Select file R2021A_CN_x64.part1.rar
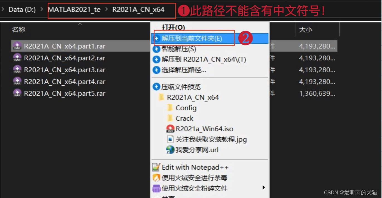The height and width of the screenshot is (198, 382). pyautogui.click(x=65, y=46)
